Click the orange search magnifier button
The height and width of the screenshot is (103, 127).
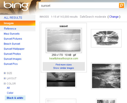[121, 5]
